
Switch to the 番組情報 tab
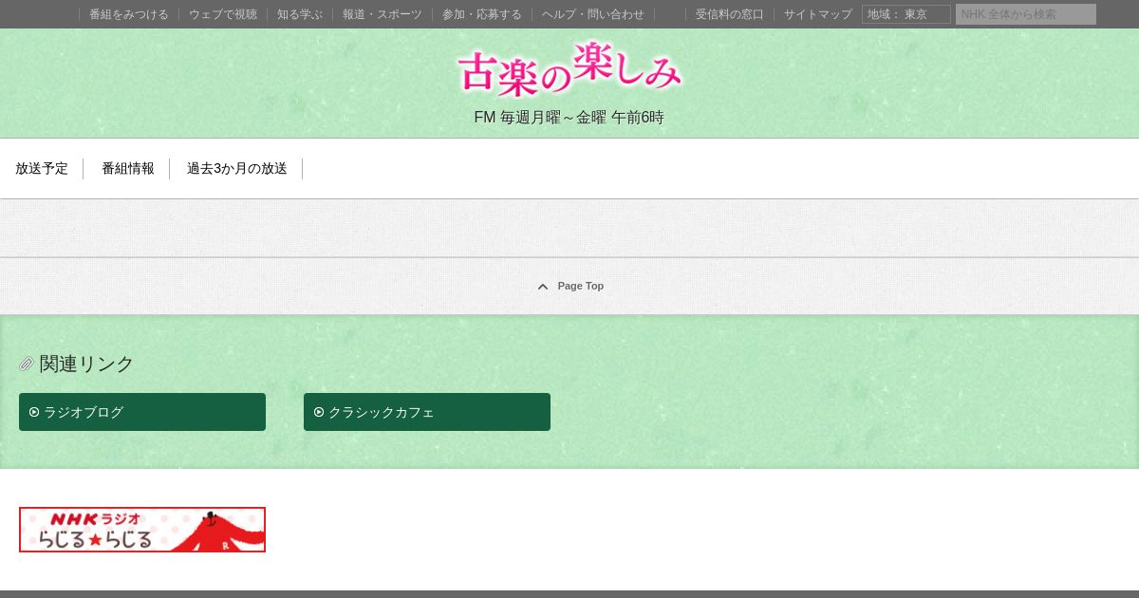[128, 168]
